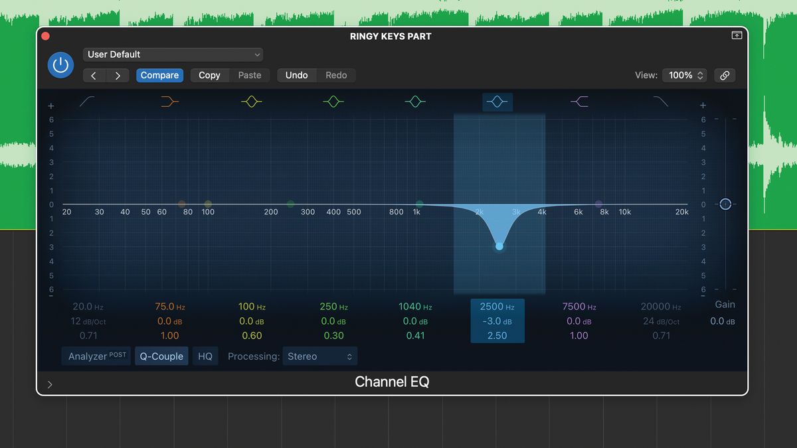This screenshot has width=797, height=448.
Task: Toggle the Analyzer POST display
Action: point(96,356)
